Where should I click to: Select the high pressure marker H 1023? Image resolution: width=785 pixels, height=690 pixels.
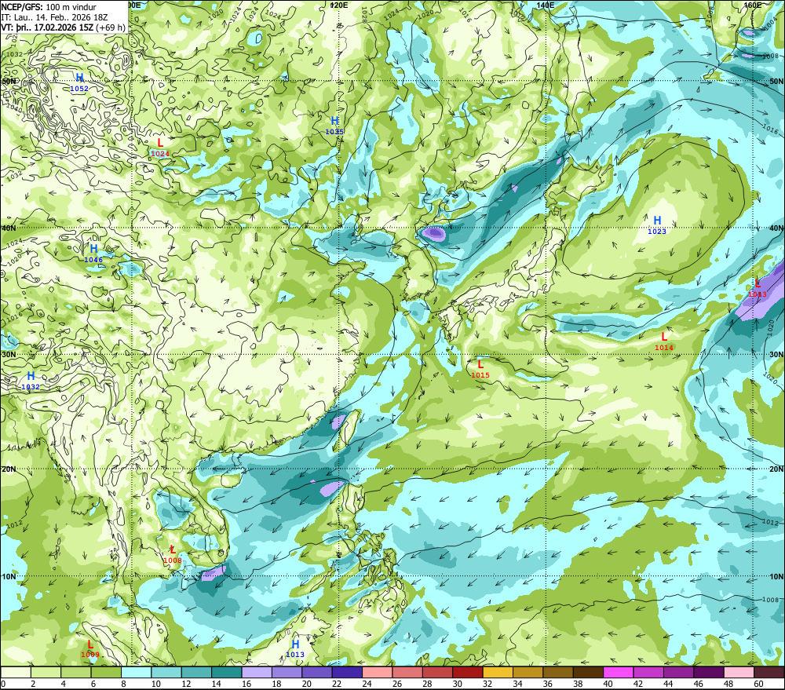coord(657,225)
